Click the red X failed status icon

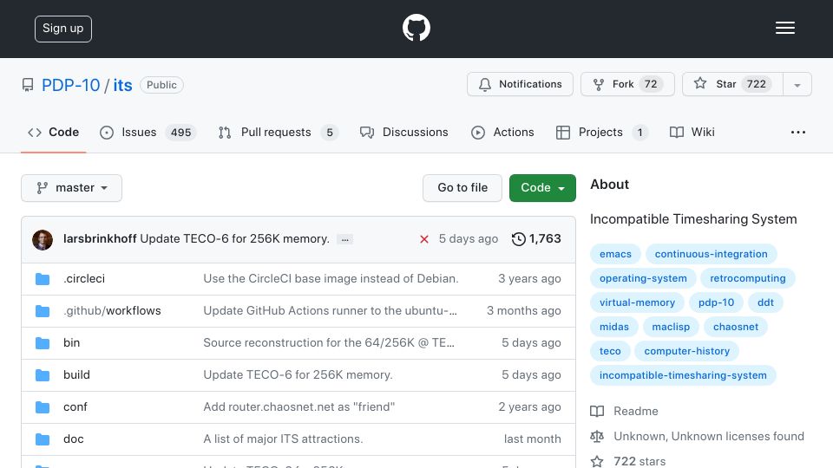click(x=424, y=239)
